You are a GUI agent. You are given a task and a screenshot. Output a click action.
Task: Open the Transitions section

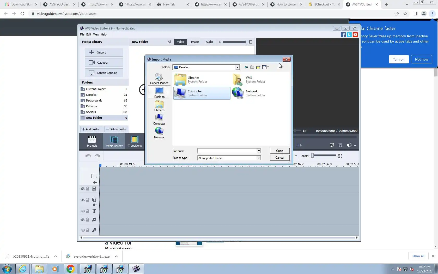click(135, 141)
